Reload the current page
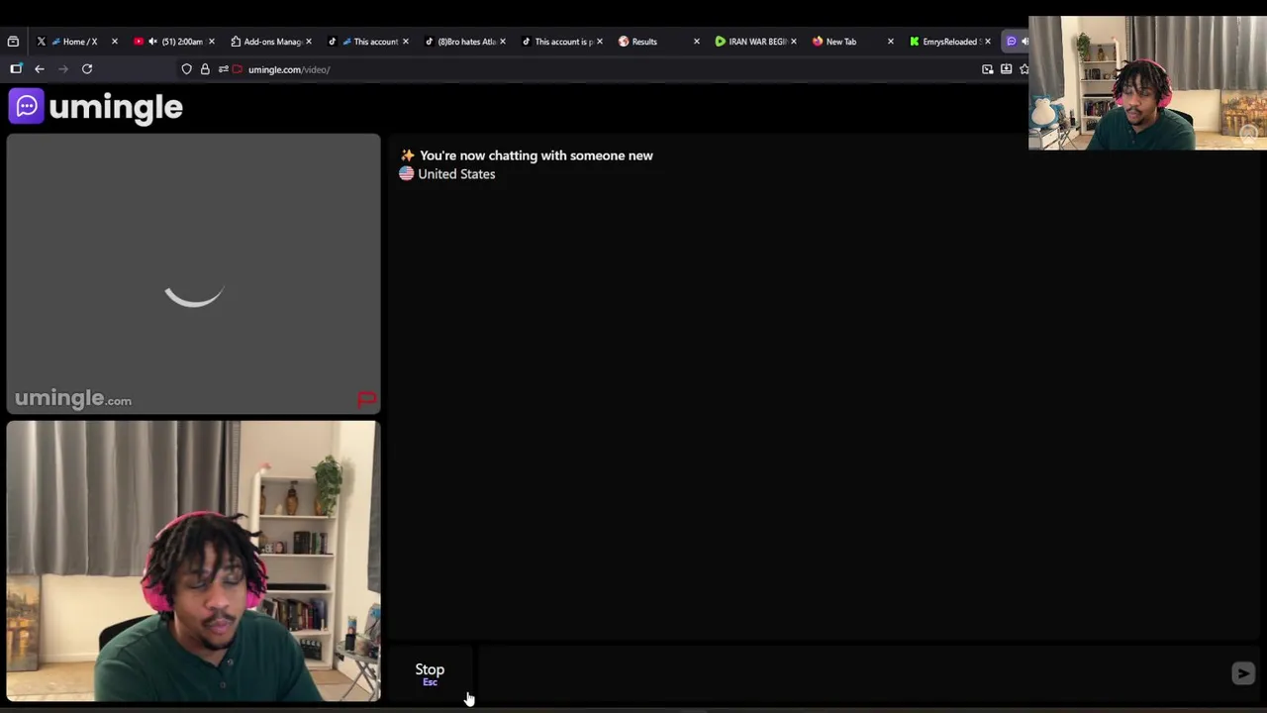The image size is (1267, 713). click(87, 69)
